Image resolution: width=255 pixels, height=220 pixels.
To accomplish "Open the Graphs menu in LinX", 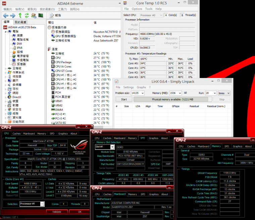I will tap(141, 87).
